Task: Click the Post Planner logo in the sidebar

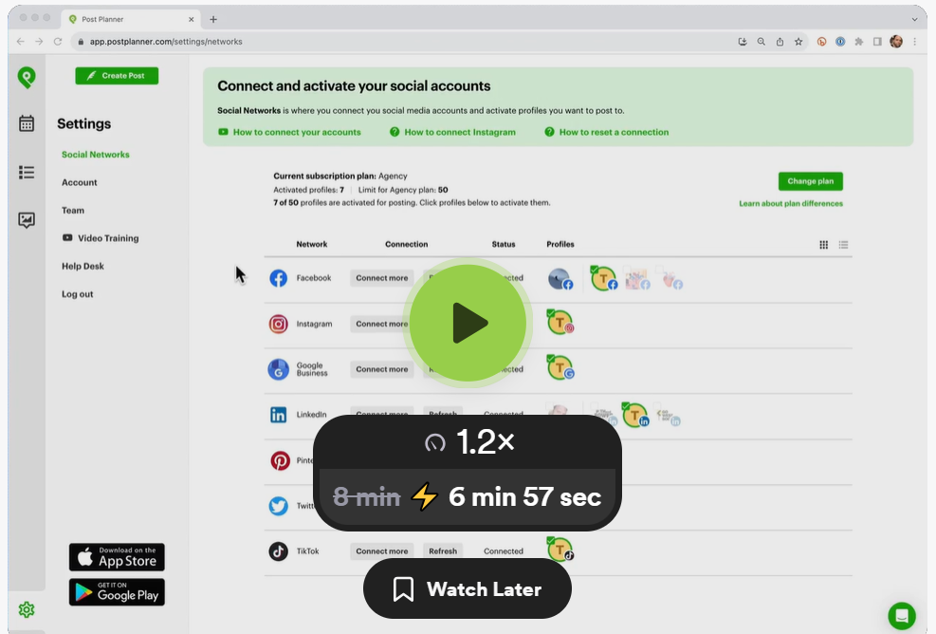Action: tap(27, 78)
